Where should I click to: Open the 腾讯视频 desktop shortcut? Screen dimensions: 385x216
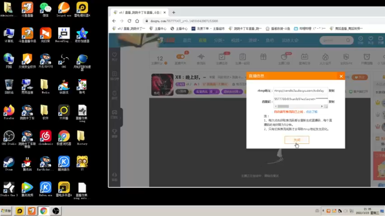tap(27, 189)
